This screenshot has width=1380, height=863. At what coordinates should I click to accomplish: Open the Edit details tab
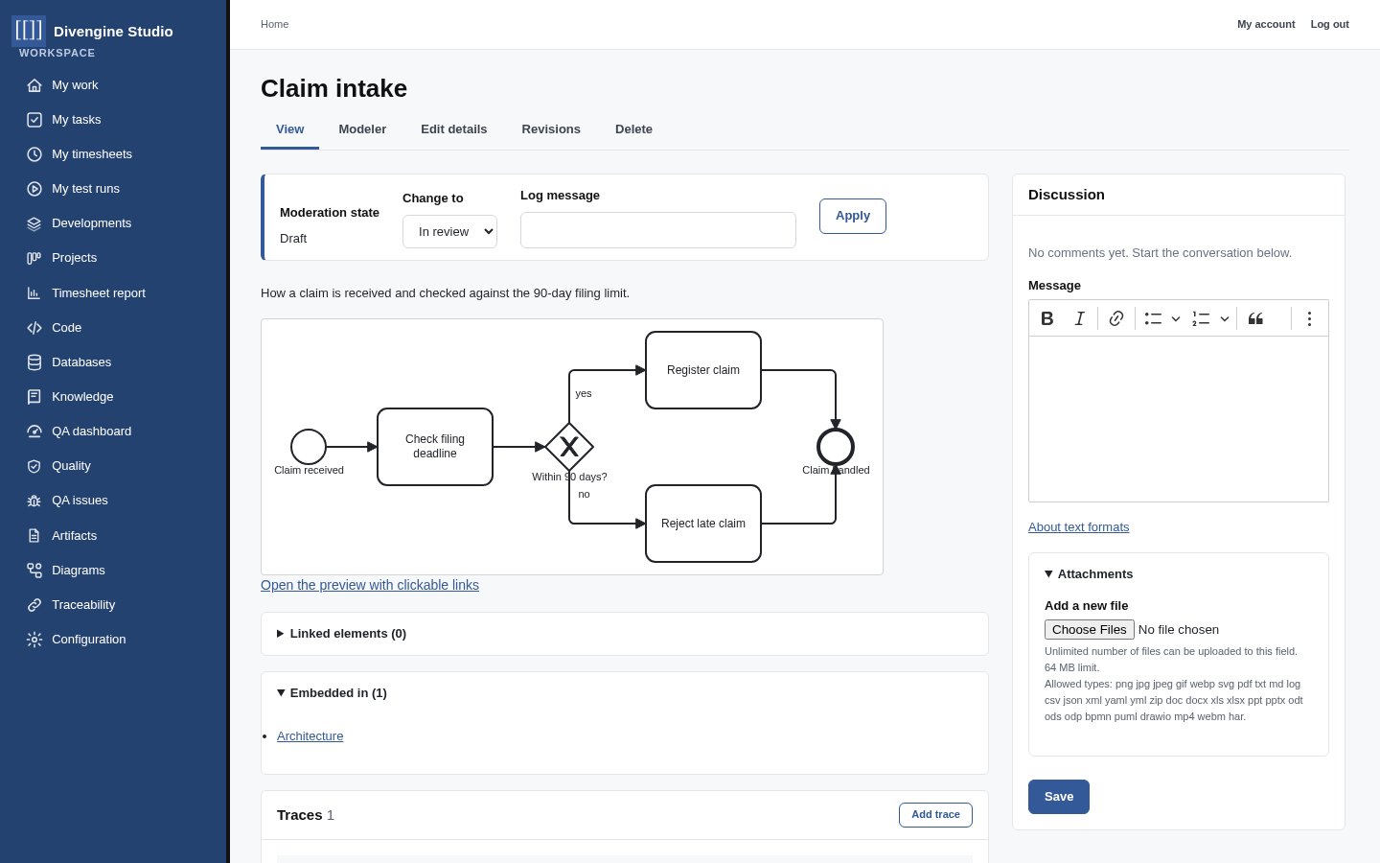(x=454, y=129)
